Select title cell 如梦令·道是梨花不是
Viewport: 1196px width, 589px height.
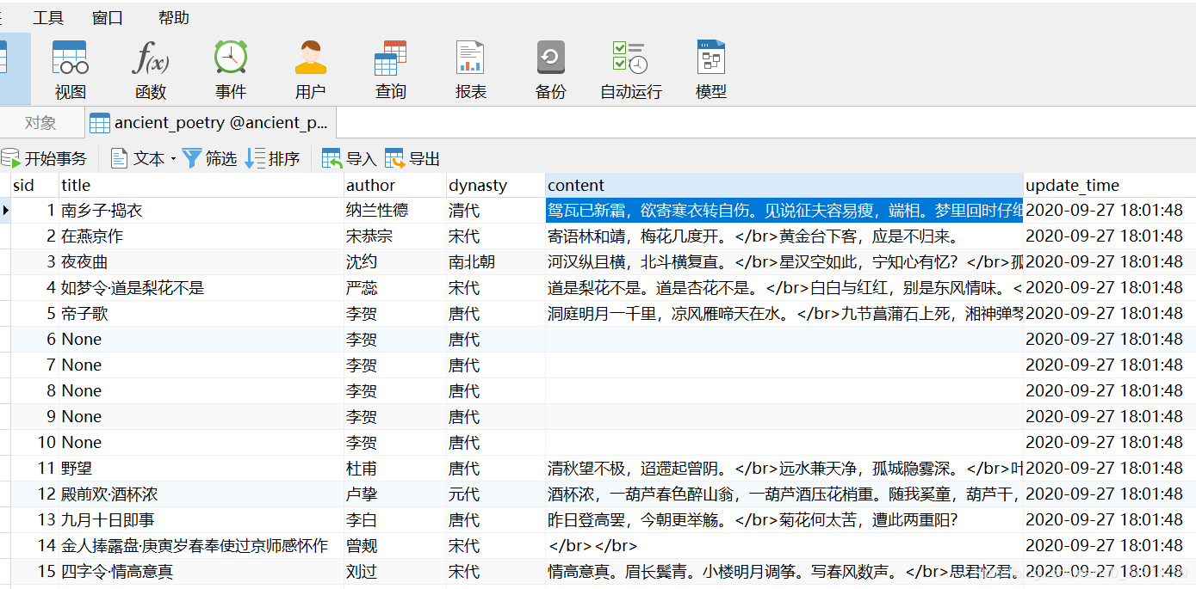pos(201,288)
